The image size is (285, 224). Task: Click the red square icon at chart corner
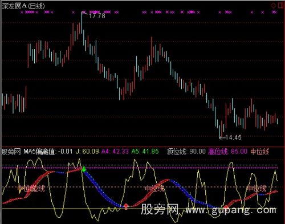[x=280, y=6]
